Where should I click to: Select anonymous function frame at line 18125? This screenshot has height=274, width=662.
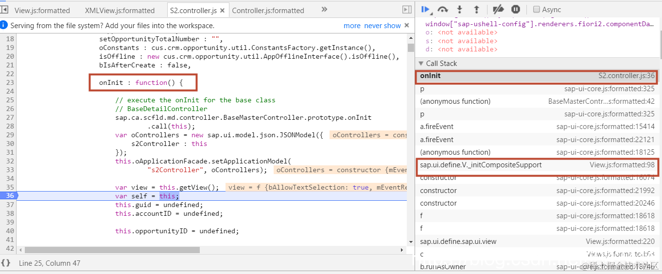537,152
